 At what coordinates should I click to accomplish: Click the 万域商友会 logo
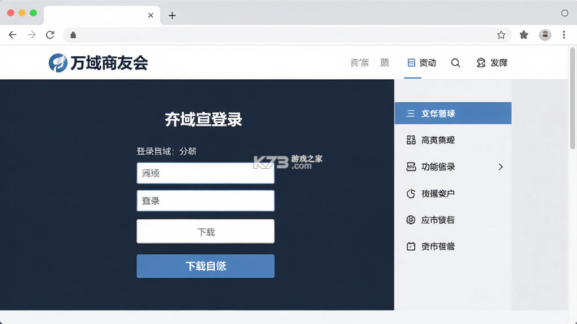point(58,63)
